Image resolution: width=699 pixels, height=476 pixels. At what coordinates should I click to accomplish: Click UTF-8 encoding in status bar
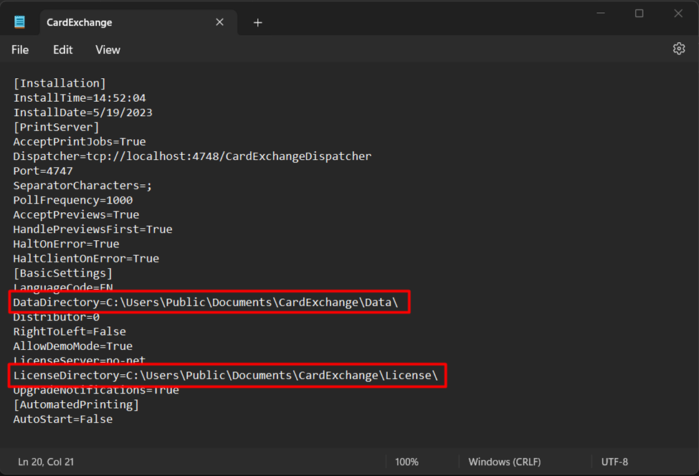click(x=614, y=462)
